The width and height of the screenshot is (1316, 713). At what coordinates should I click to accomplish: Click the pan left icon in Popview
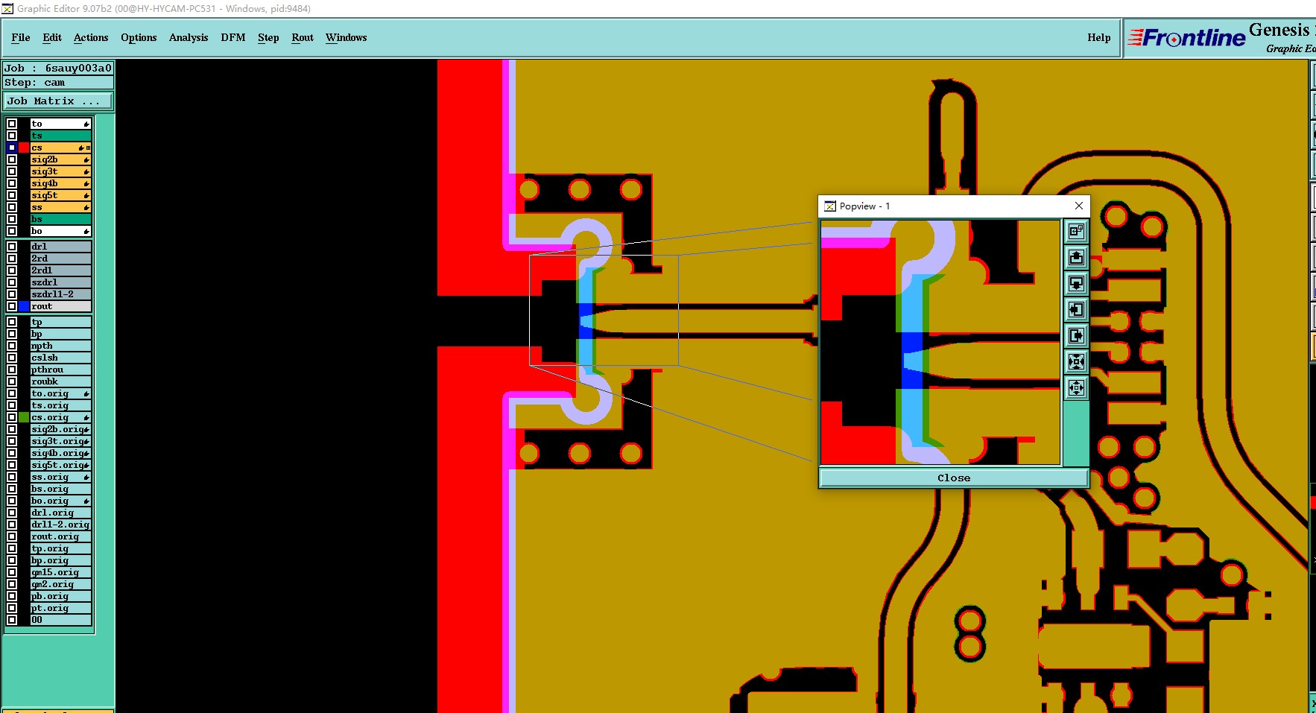coord(1076,309)
